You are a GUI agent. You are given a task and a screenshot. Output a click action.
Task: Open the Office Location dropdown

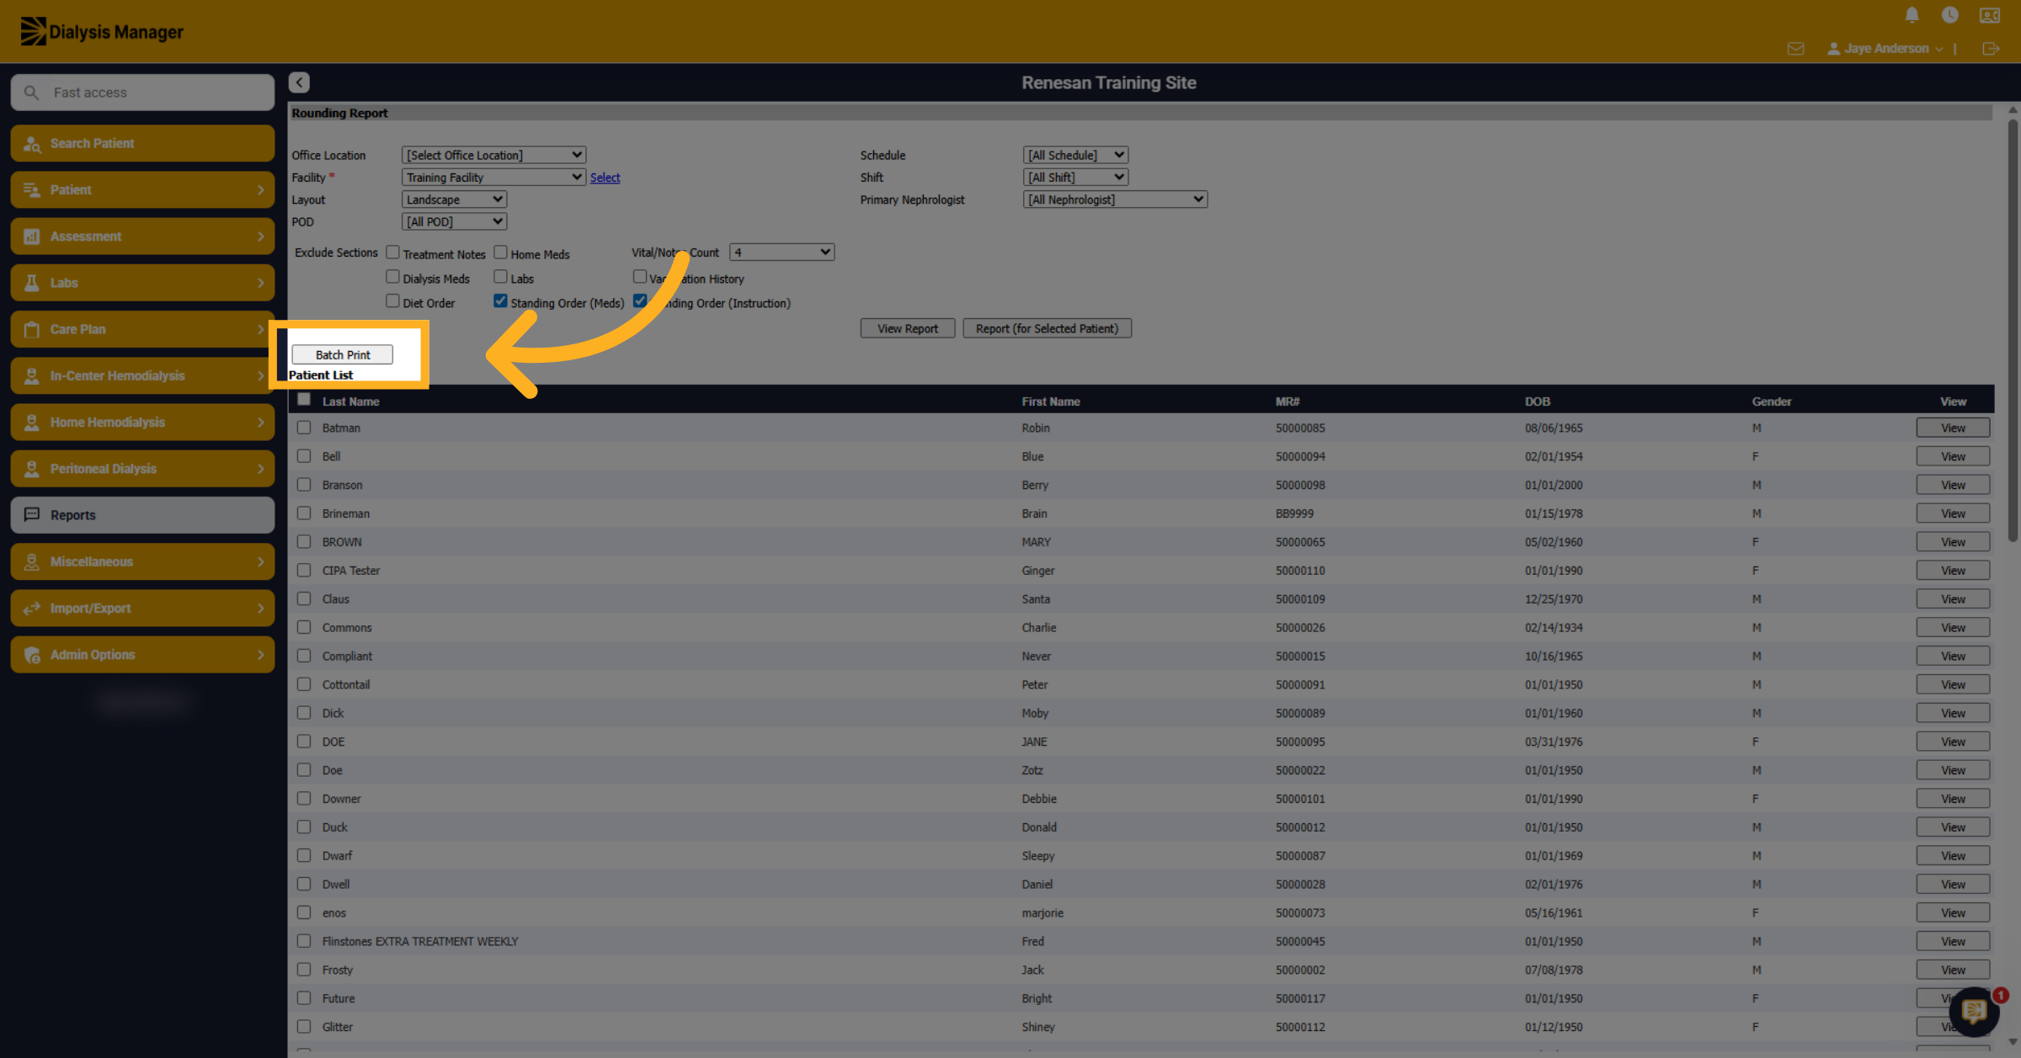pyautogui.click(x=493, y=155)
